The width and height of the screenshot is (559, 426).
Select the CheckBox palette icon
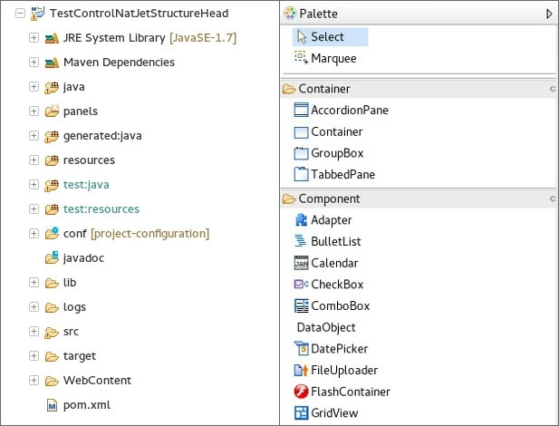tap(301, 285)
